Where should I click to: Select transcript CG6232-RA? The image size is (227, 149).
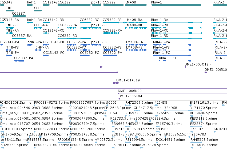point(74,28)
